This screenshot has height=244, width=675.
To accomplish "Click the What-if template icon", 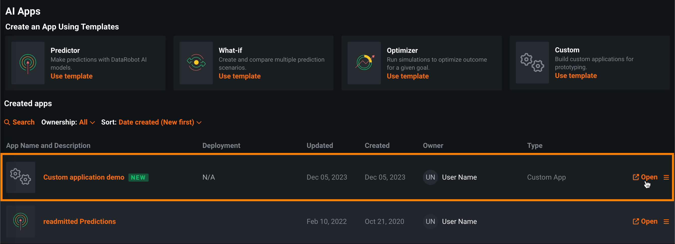I will (196, 63).
